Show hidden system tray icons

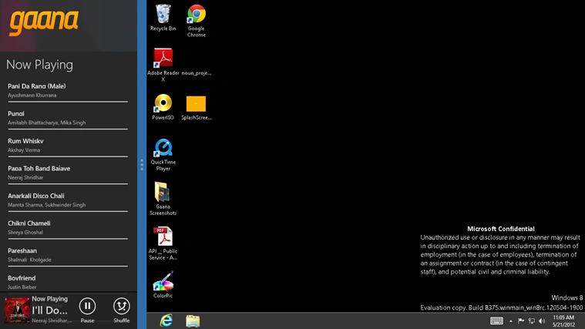[x=511, y=321]
